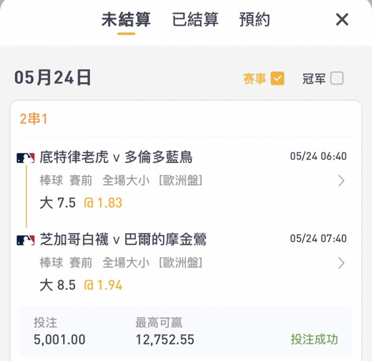
Task: Click MLB logo beside 芝加哥白襪 match
Action: pyautogui.click(x=26, y=240)
